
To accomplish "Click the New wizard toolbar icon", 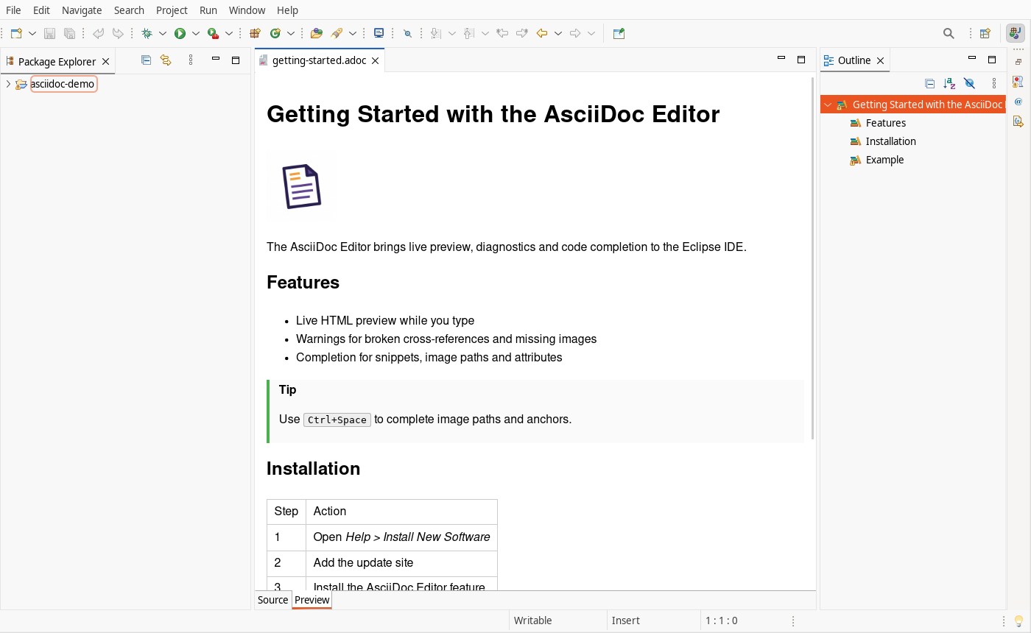I will (x=16, y=33).
